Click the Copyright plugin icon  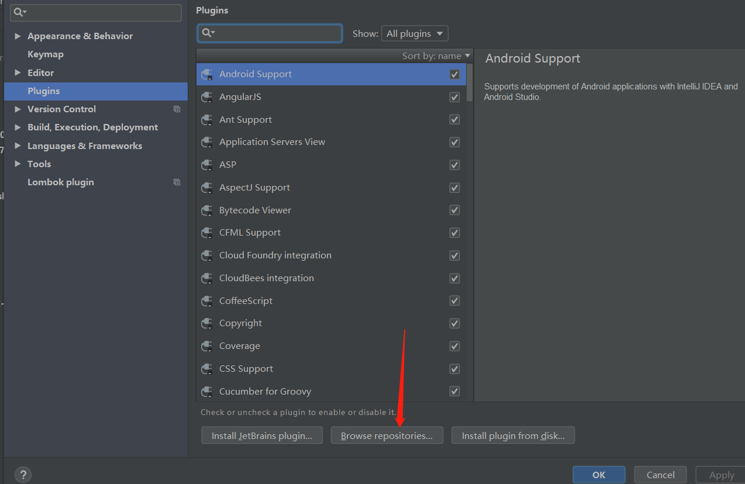click(x=206, y=323)
